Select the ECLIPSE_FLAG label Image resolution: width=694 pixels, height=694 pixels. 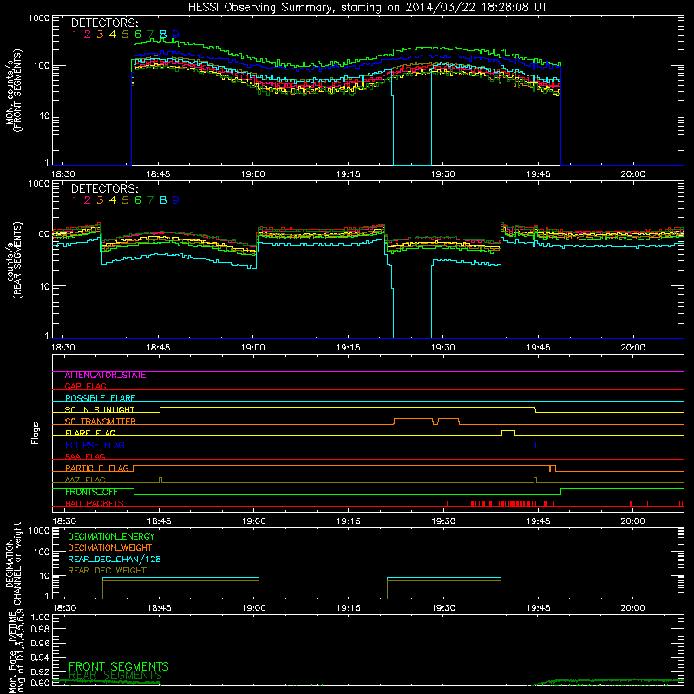coord(95,445)
